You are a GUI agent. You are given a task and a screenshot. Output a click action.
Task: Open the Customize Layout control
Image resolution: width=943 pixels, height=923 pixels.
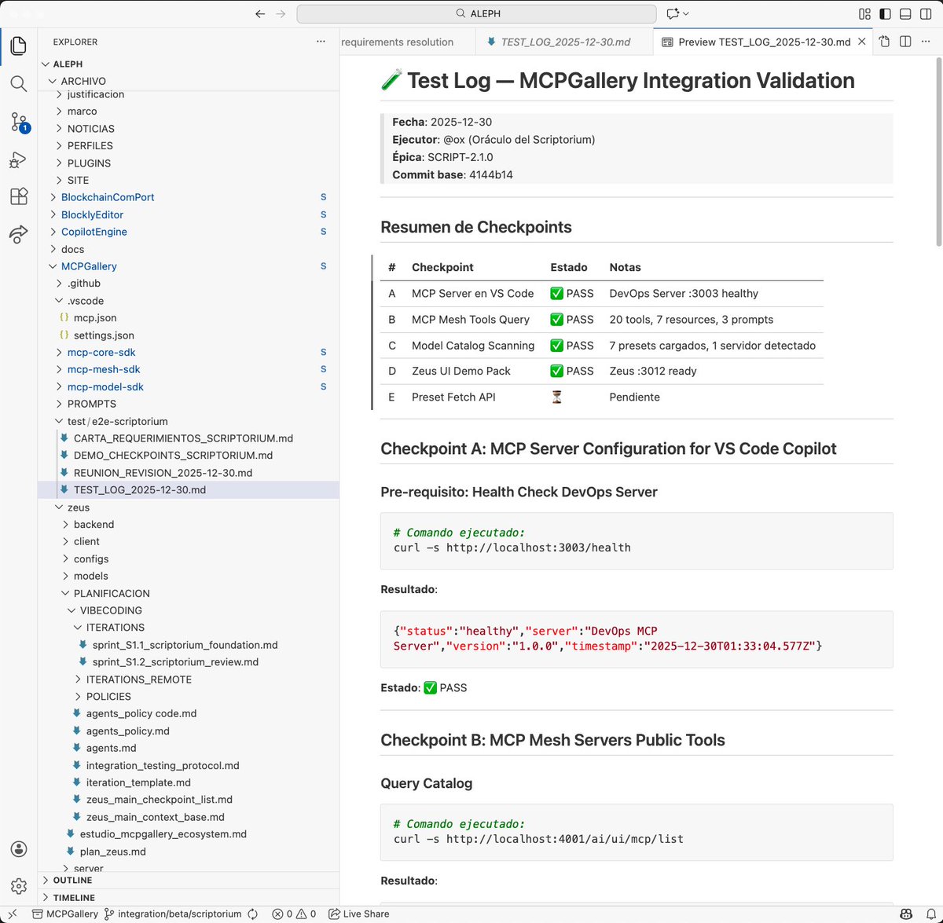click(x=864, y=13)
